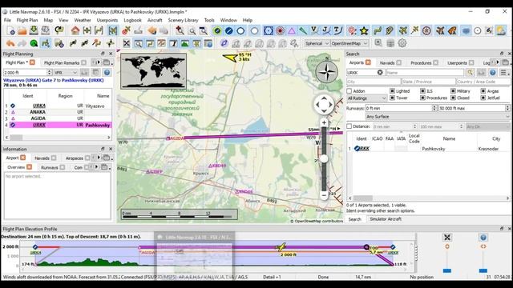Enable the Addon checkbox
Viewport: 513px width, 288px height.
point(349,91)
